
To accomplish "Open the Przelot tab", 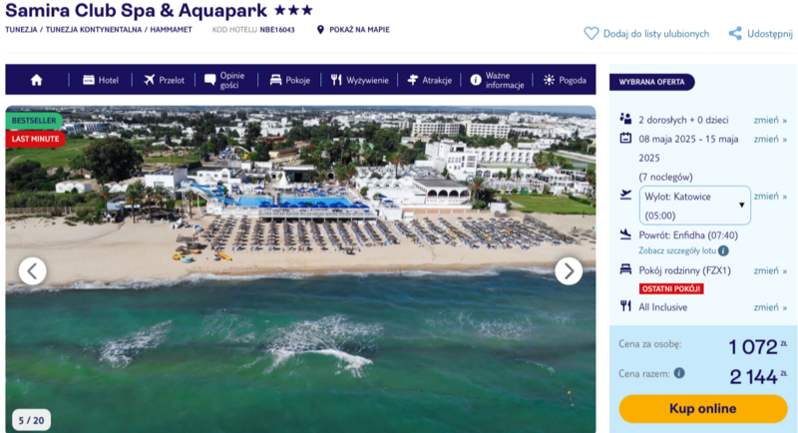I will (164, 80).
